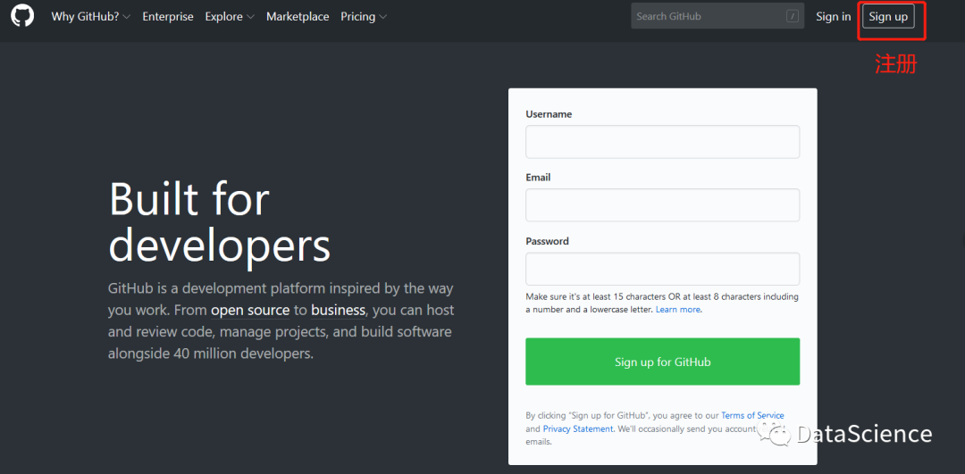Screen dimensions: 965x474
Task: Click the WeChat icon beside DataScience watermark
Action: (774, 435)
